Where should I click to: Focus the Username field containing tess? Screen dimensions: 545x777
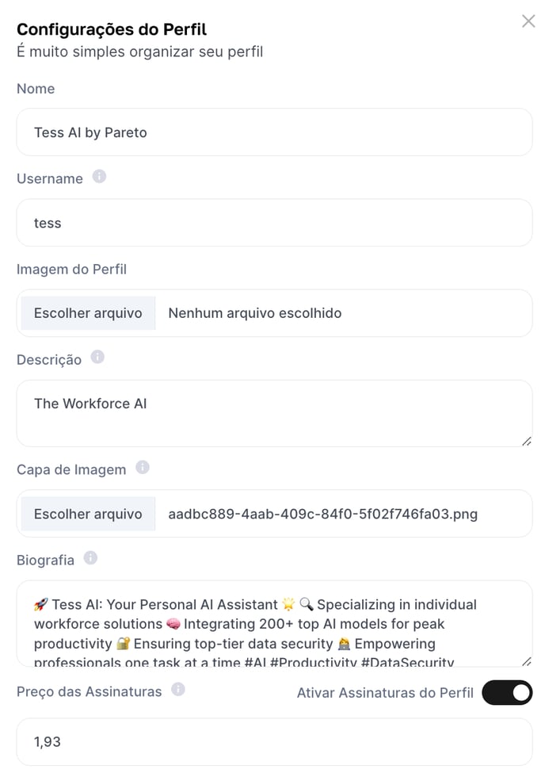click(x=274, y=223)
